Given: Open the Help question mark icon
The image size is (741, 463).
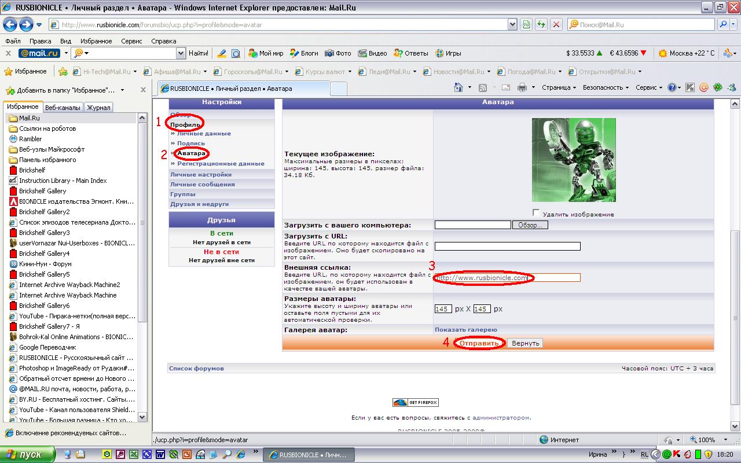Looking at the screenshot, I should coord(672,87).
